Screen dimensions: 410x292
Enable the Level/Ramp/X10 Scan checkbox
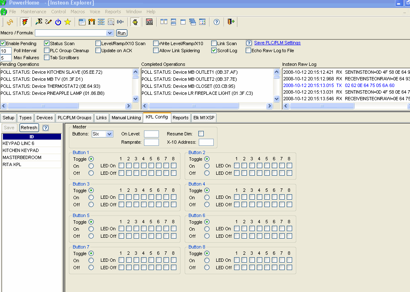click(98, 43)
